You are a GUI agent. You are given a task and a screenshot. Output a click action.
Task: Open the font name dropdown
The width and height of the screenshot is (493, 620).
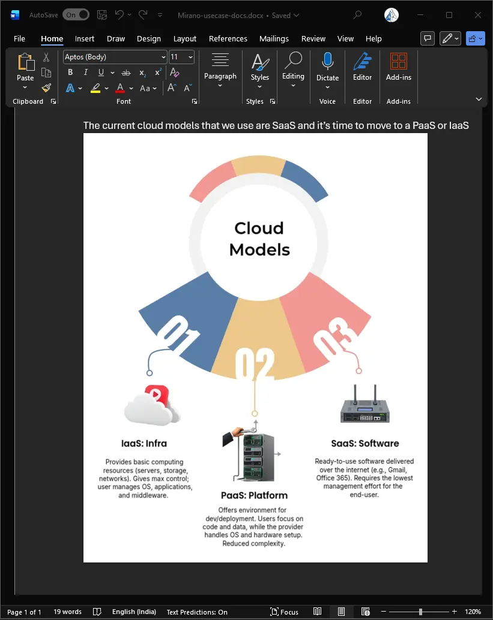[x=163, y=57]
